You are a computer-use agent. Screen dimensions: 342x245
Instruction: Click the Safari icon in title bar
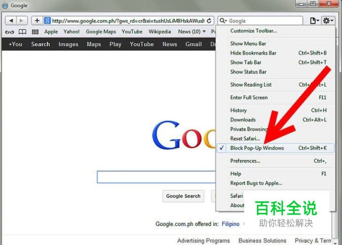pyautogui.click(x=5, y=5)
